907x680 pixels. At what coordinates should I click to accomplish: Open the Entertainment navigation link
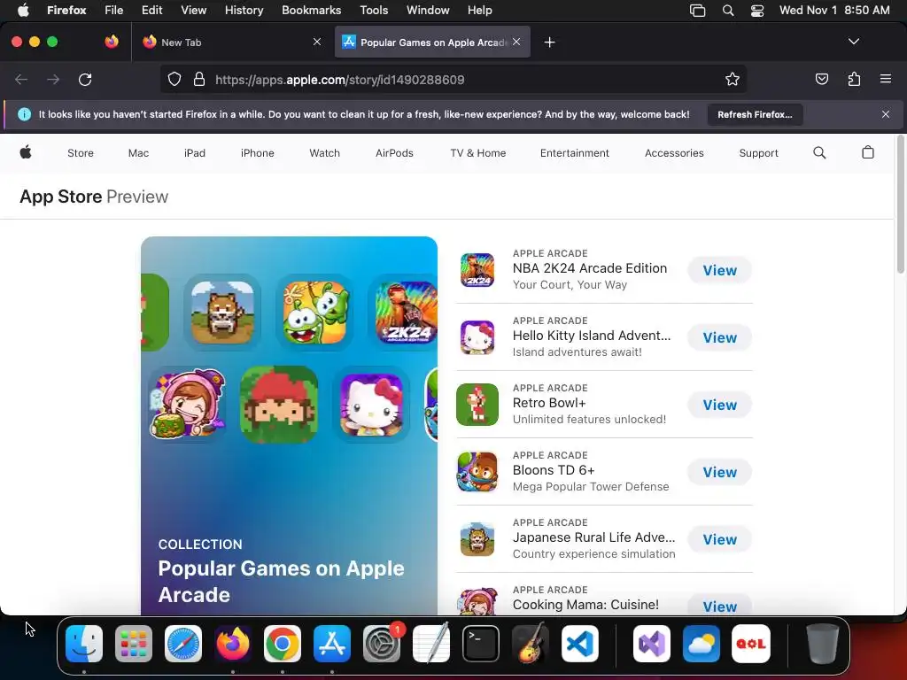point(574,153)
